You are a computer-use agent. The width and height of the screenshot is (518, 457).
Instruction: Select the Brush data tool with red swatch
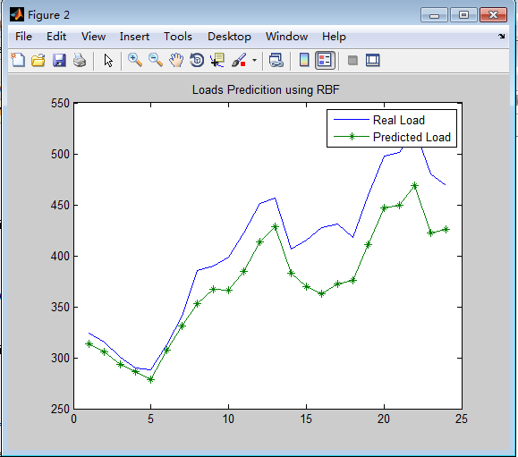[x=239, y=61]
